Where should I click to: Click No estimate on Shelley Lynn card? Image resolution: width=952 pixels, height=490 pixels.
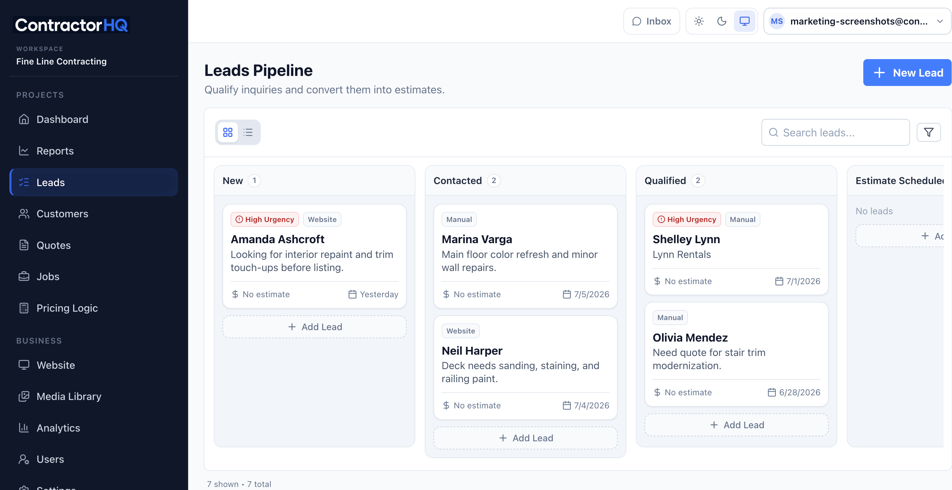(x=682, y=281)
